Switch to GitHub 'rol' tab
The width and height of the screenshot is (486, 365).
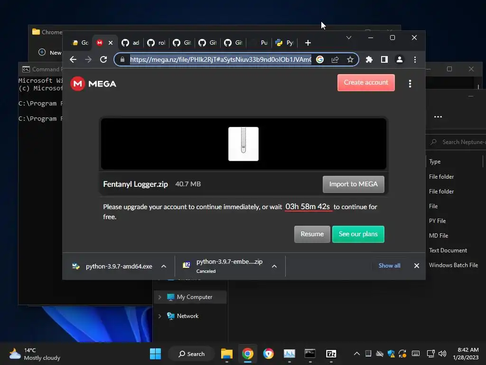[156, 43]
